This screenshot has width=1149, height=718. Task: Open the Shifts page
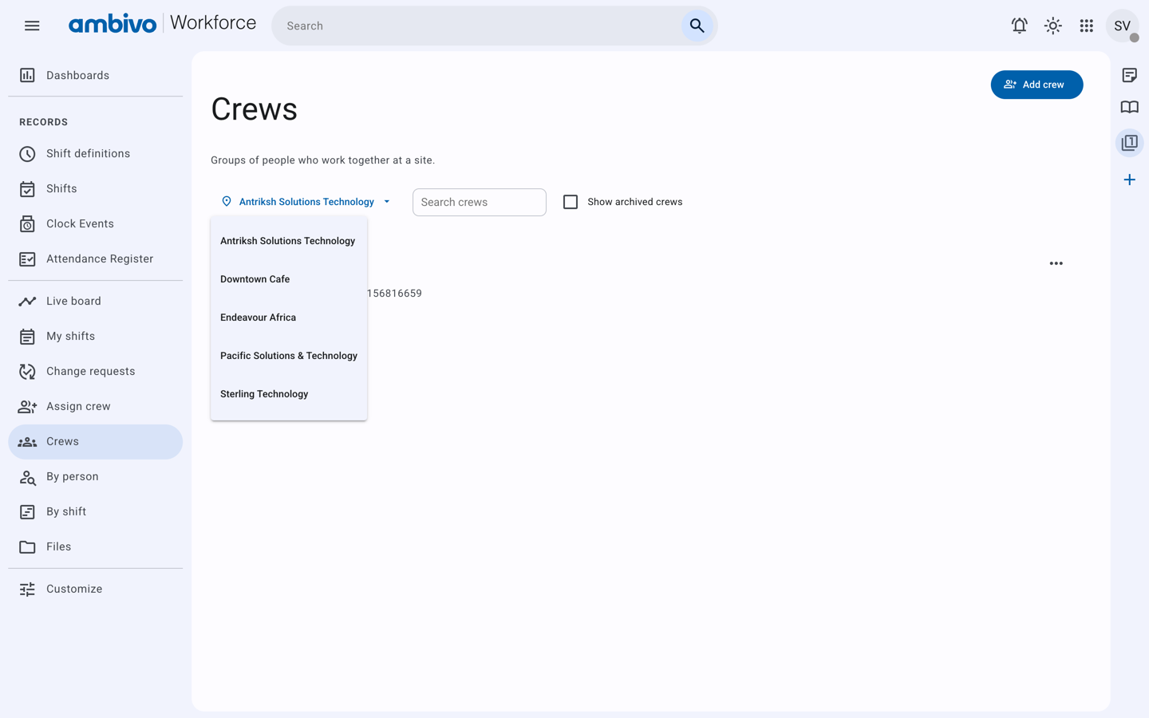click(x=96, y=188)
